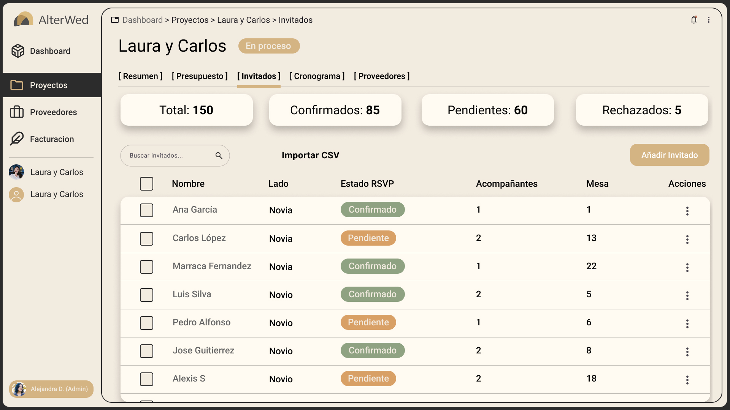Open the top-right vertical dots menu
The image size is (730, 410).
coord(709,20)
